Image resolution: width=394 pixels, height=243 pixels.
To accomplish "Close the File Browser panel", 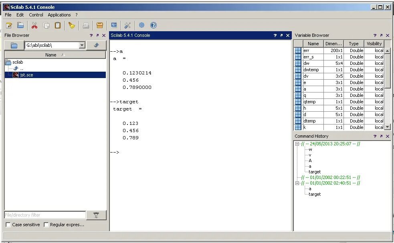I will point(104,35).
